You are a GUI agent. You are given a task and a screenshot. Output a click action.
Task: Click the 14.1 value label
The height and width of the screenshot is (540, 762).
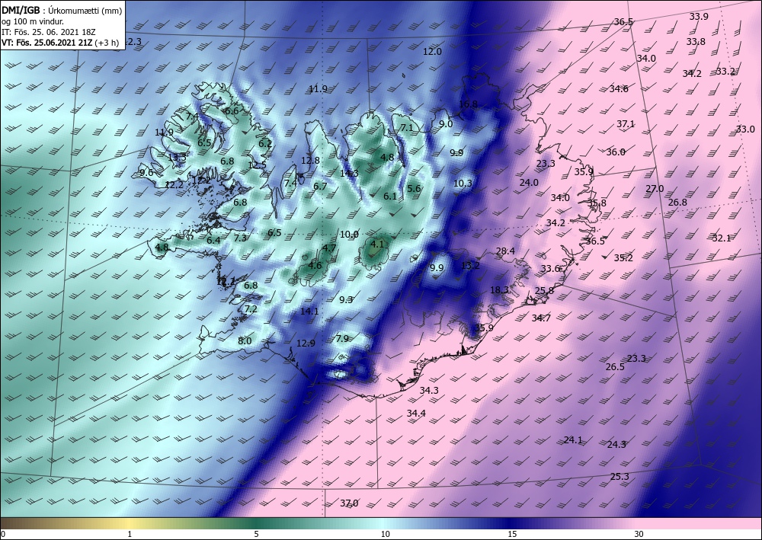click(x=309, y=312)
